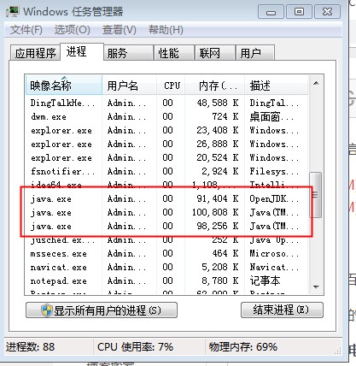
Task: Click the 91,404 K memory value
Action: coord(218,198)
